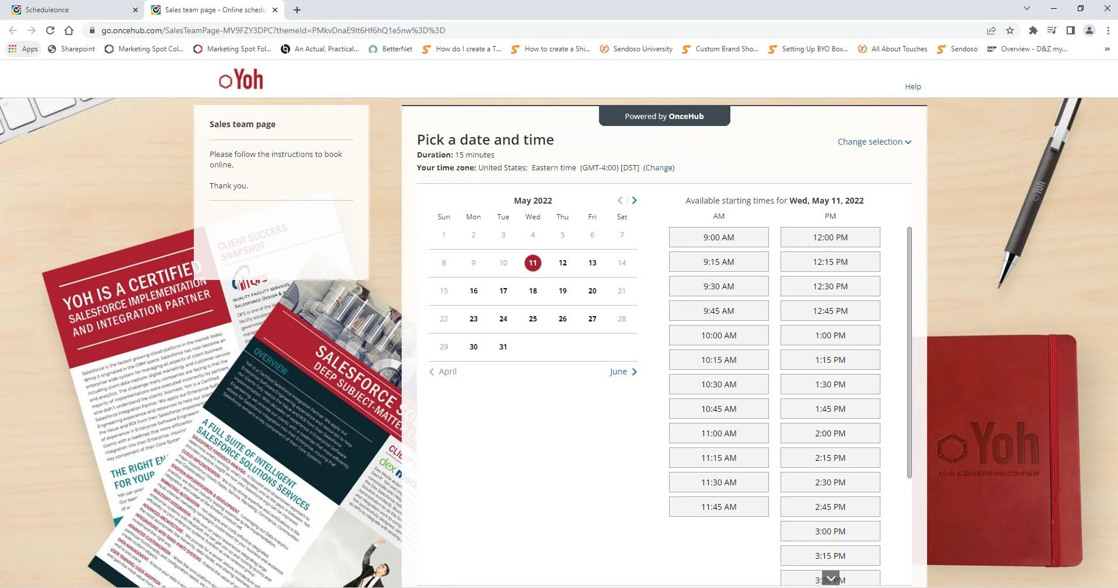Open the Extensions puzzle icon
This screenshot has width=1118, height=588.
(x=1033, y=30)
